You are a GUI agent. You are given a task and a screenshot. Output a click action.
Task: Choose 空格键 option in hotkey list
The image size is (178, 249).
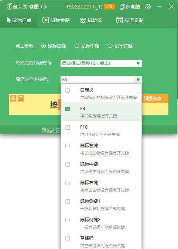pyautogui.click(x=101, y=242)
